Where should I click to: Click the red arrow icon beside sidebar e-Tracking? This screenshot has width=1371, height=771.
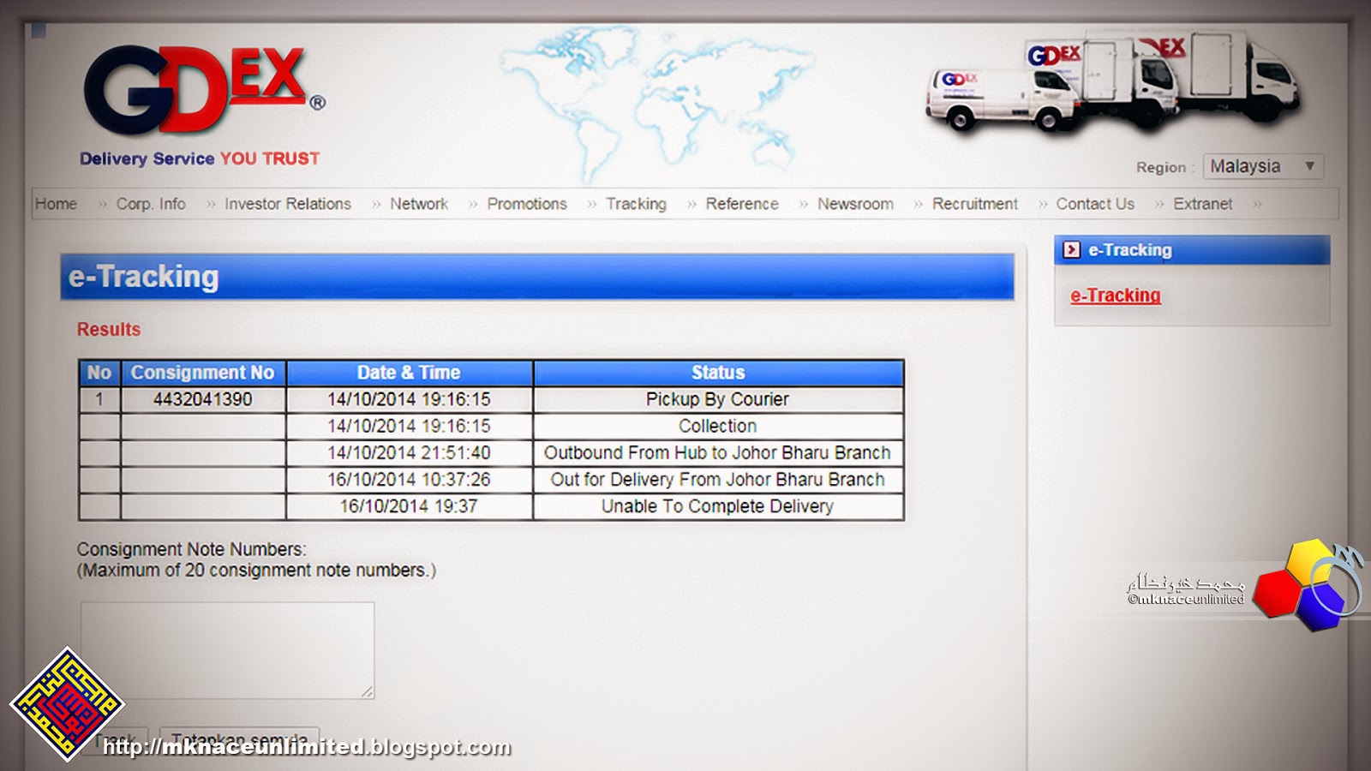[x=1072, y=250]
